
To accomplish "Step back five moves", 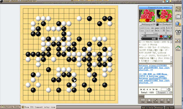I will (x=144, y=89).
